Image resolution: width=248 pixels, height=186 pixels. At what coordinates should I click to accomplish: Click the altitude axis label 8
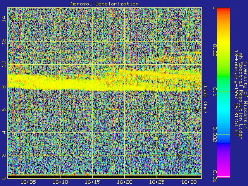pos(3,87)
